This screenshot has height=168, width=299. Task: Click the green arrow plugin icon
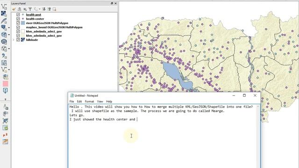pos(5,128)
